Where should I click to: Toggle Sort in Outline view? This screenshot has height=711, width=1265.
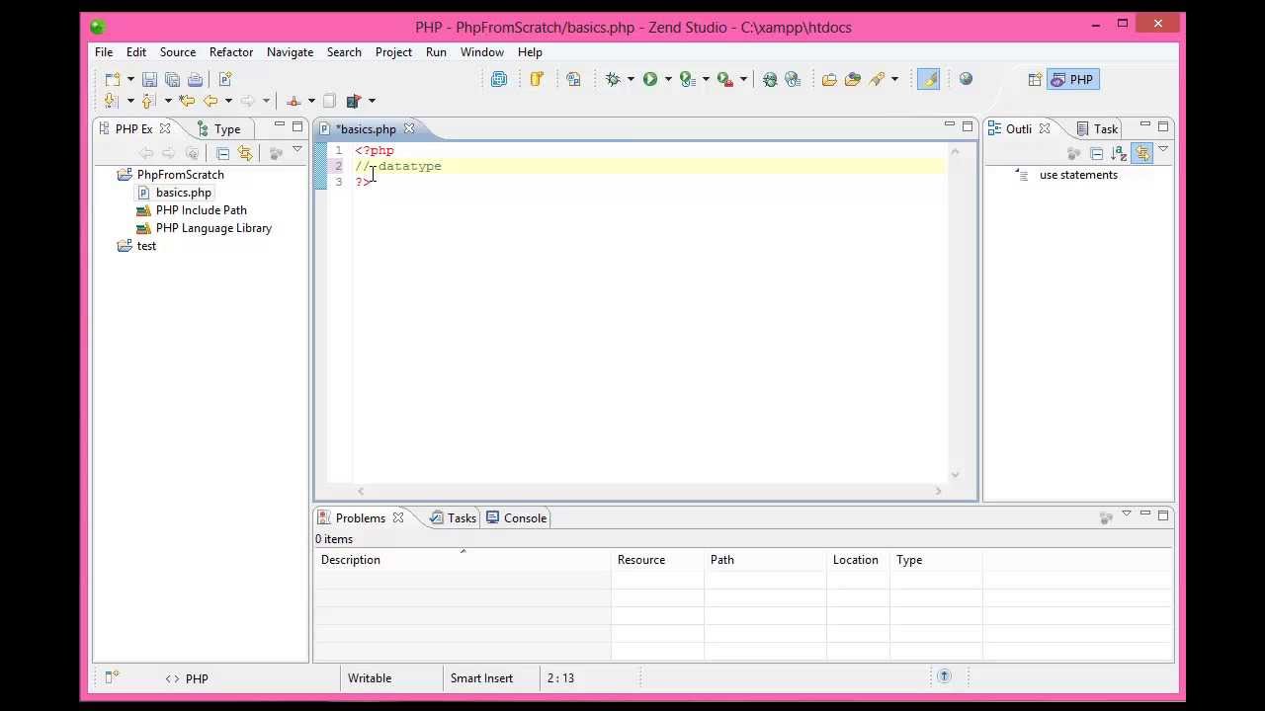point(1119,153)
